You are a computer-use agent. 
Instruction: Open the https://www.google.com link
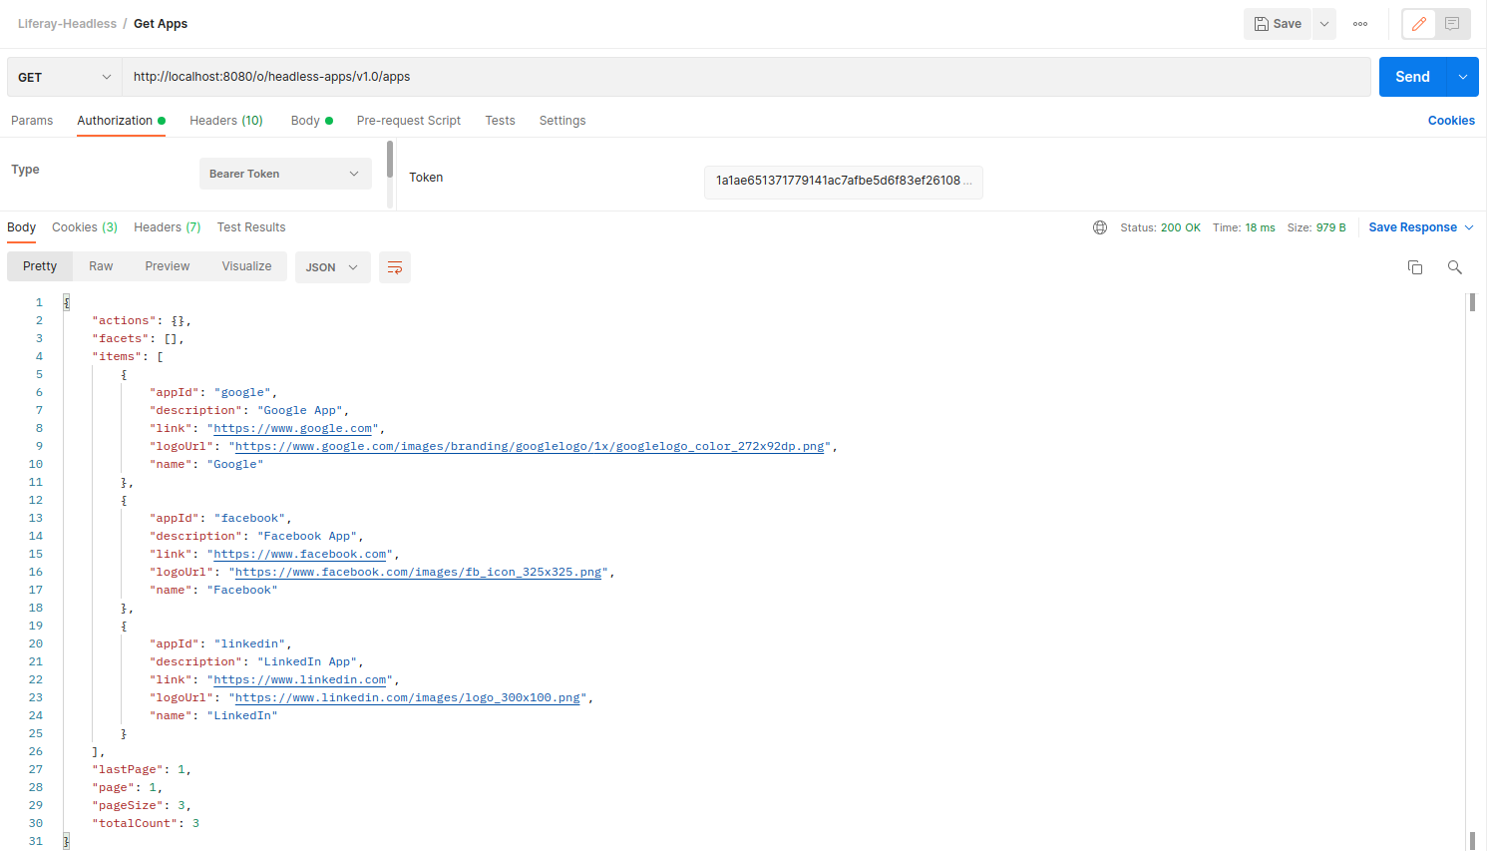point(293,429)
